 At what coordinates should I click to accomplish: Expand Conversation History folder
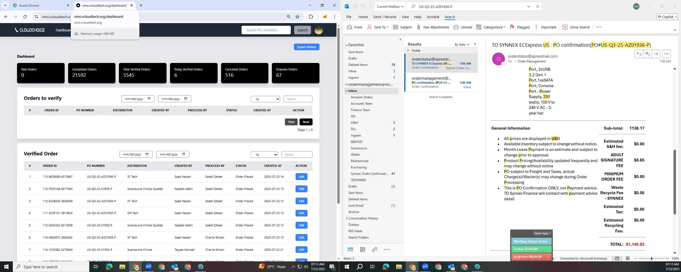coord(347,218)
